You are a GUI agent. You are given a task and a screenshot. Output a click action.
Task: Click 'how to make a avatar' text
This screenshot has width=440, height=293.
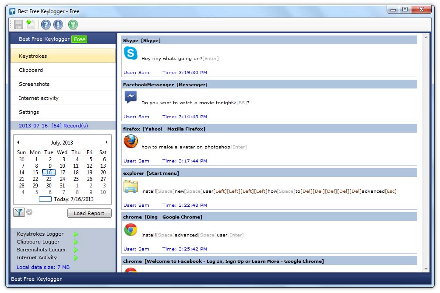(172, 147)
